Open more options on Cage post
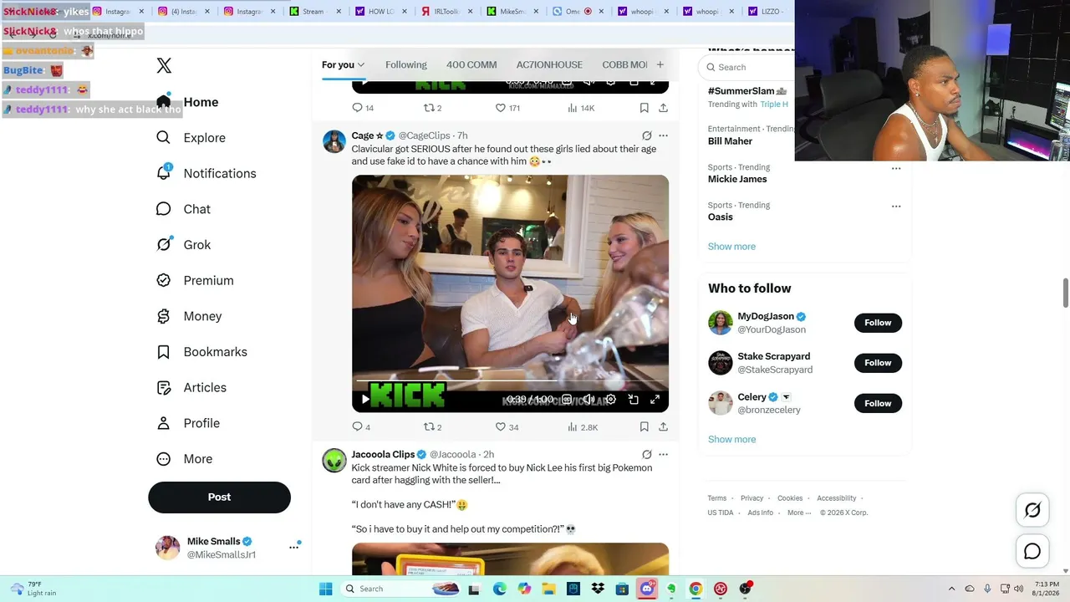Screen dimensions: 1070x602 [x=663, y=135]
